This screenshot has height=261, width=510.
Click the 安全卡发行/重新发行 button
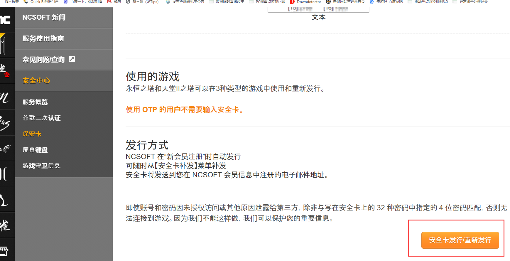(460, 240)
